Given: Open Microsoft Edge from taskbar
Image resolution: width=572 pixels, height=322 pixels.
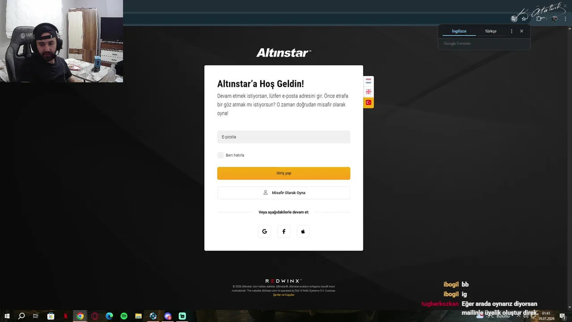Looking at the screenshot, I should (109, 316).
